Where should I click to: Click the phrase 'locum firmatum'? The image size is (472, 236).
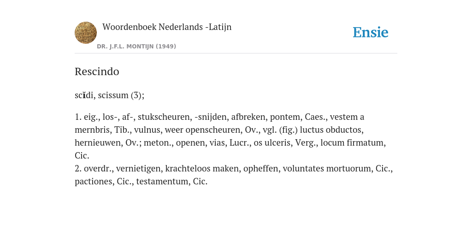click(352, 143)
